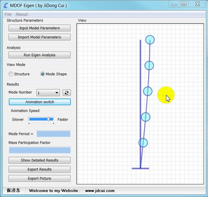
Task: Minimize the MDOF Eigen window
Action: click(x=174, y=4)
